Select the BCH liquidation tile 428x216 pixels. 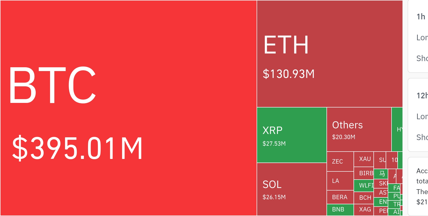[364, 198]
